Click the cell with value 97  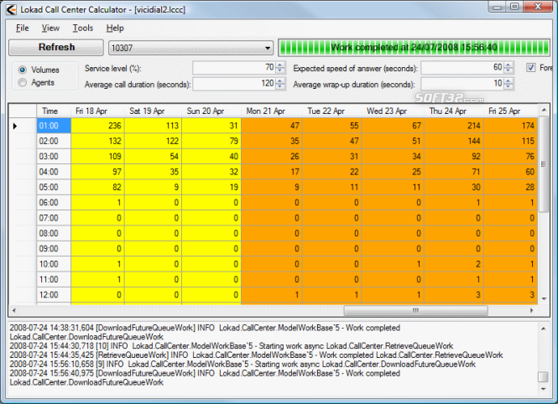97,172
